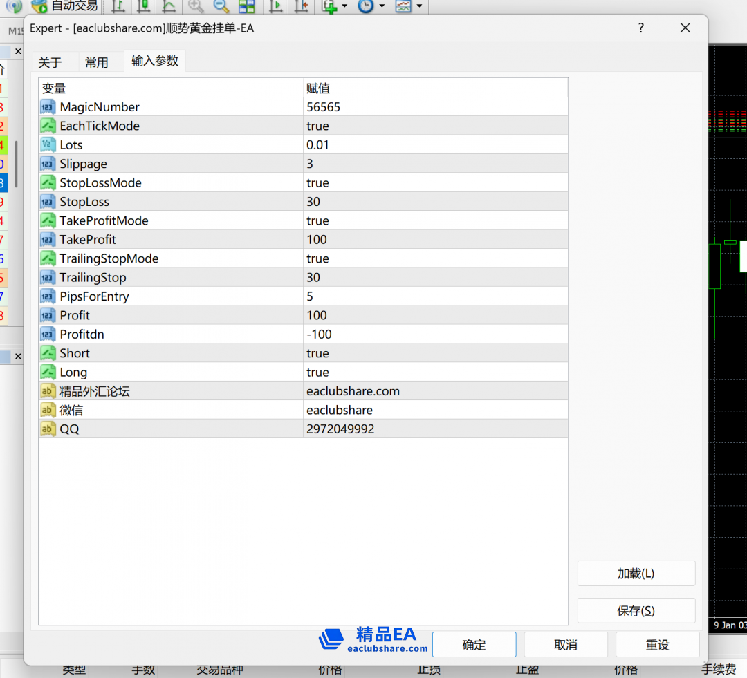Select the line chart toolbar icon

[168, 6]
